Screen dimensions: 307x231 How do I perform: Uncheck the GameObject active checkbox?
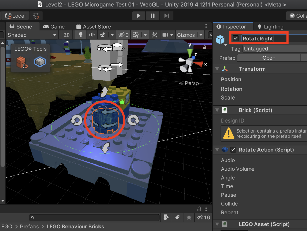coord(236,39)
